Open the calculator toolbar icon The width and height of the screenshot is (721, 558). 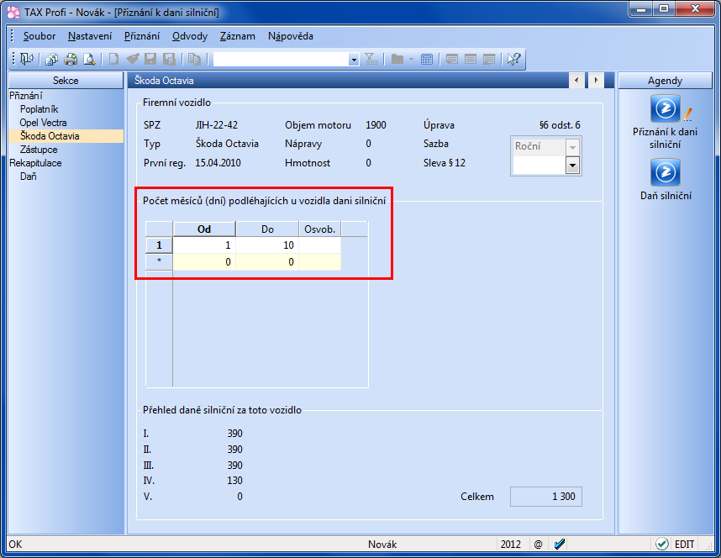(x=427, y=59)
